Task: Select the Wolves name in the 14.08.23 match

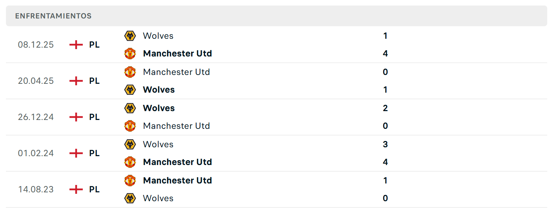Action: click(x=158, y=198)
